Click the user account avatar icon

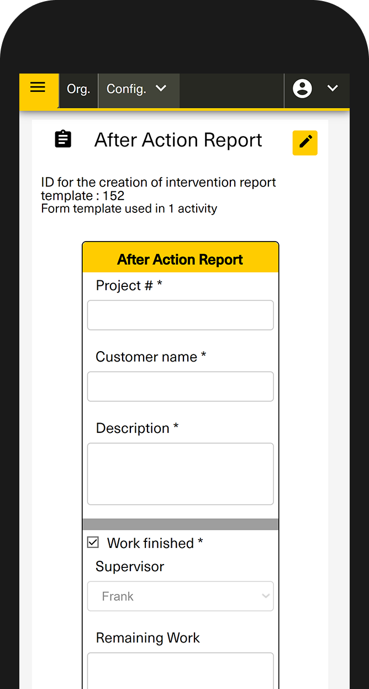302,88
